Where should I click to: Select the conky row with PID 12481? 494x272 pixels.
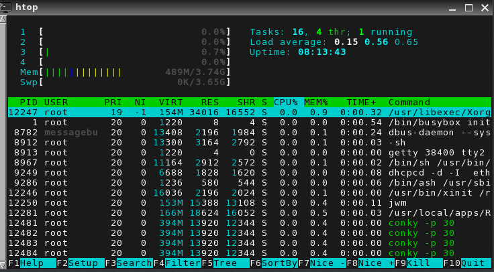tap(250, 223)
